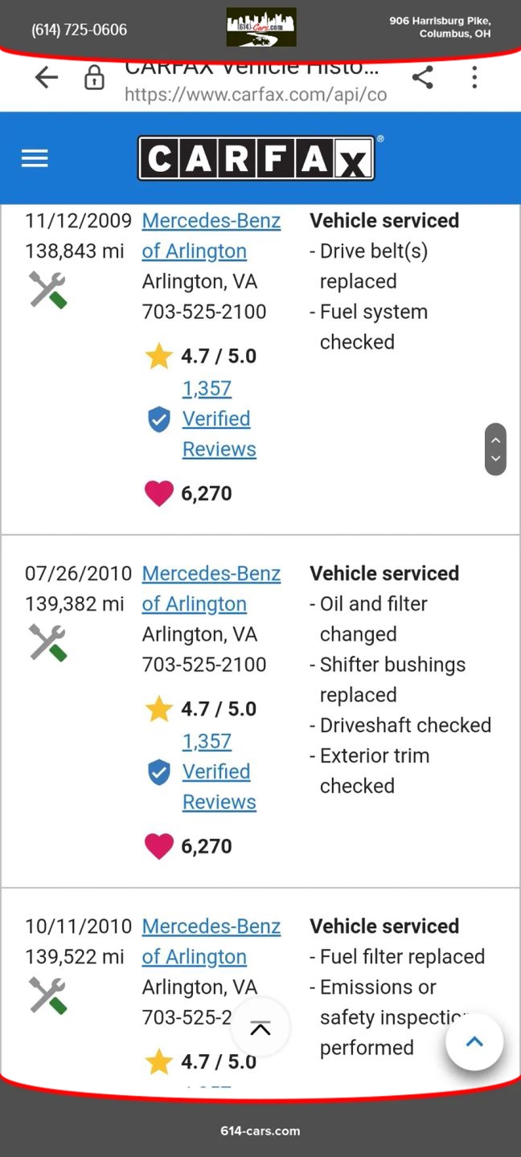Tap the verified shield in 07/26/2010 record

pyautogui.click(x=159, y=772)
